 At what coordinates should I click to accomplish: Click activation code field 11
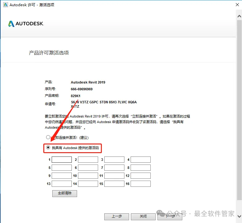click(x=115, y=176)
